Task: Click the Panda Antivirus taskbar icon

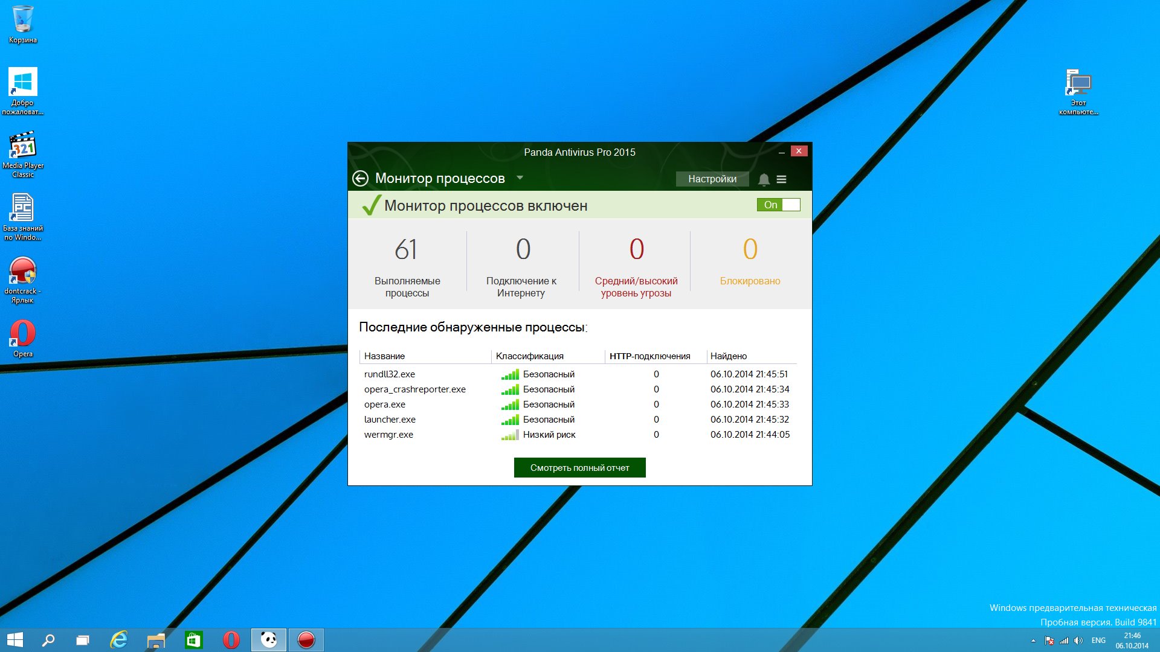Action: click(x=269, y=640)
